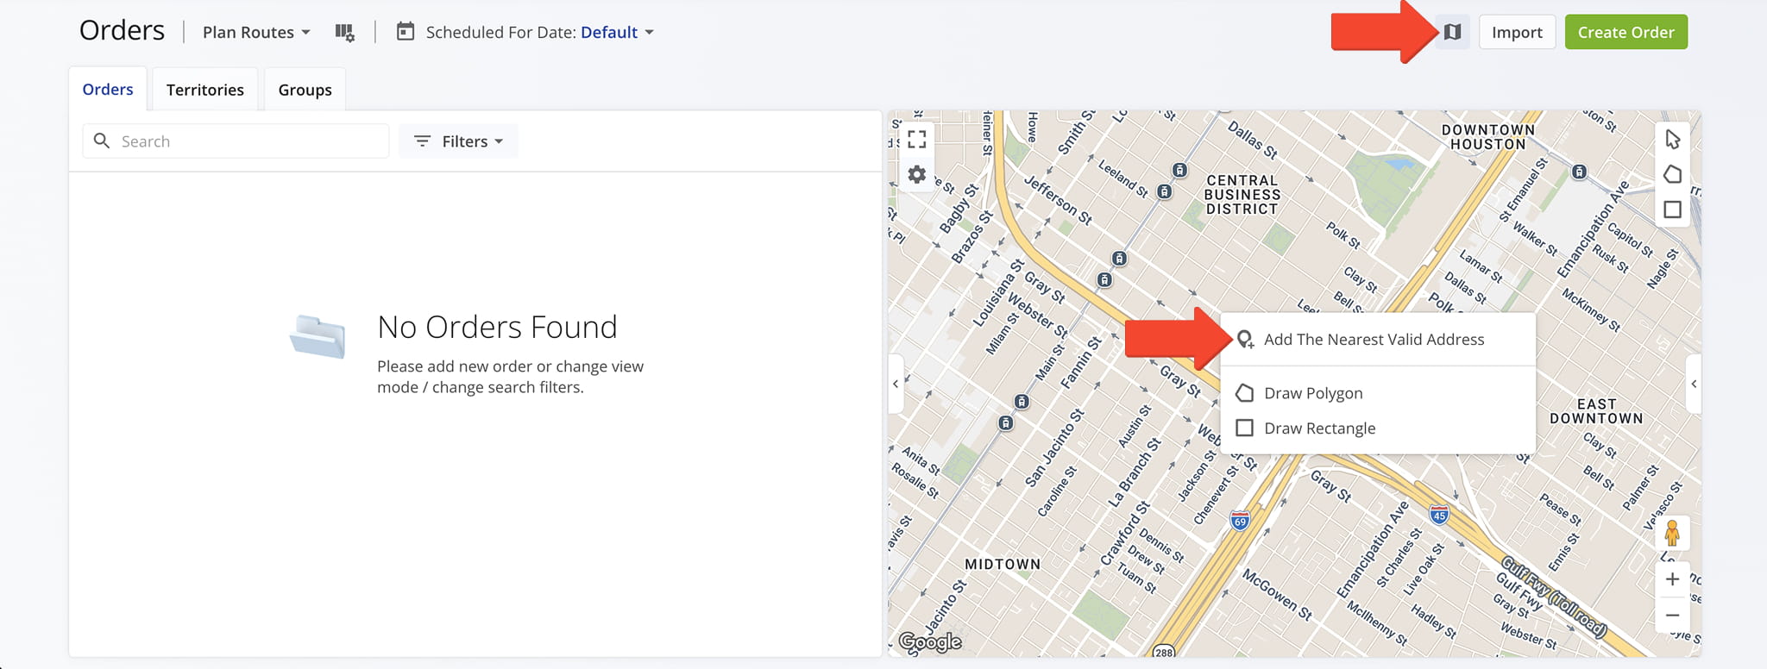
Task: Click the Downtown Houston map label
Action: 1488,137
